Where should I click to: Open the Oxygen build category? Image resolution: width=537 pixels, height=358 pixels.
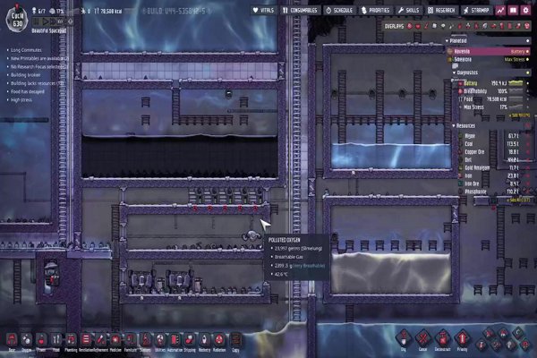tap(26, 340)
